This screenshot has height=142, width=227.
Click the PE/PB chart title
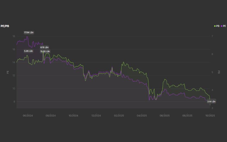point(5,26)
